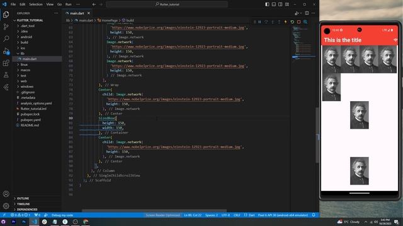Split the editor to the right
Viewport: 403px width, 226px height.
coord(307,13)
